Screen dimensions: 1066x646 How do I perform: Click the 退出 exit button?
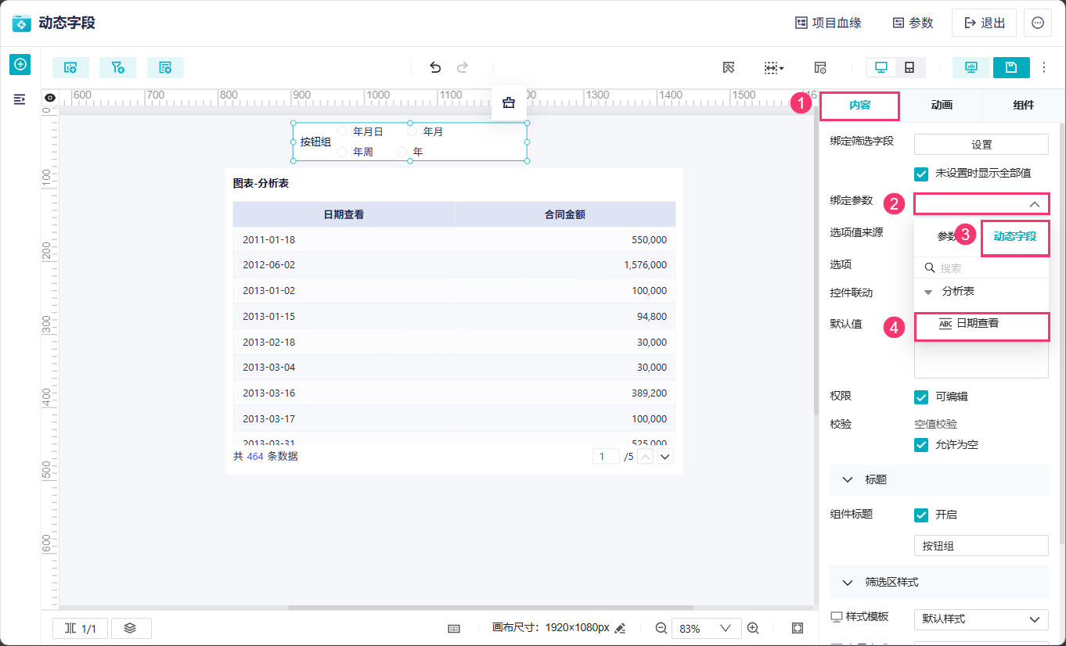984,23
